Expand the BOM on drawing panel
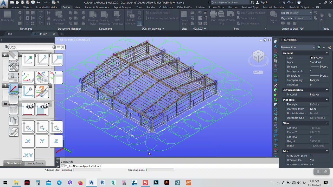This screenshot has width=333, height=187. coord(153,29)
